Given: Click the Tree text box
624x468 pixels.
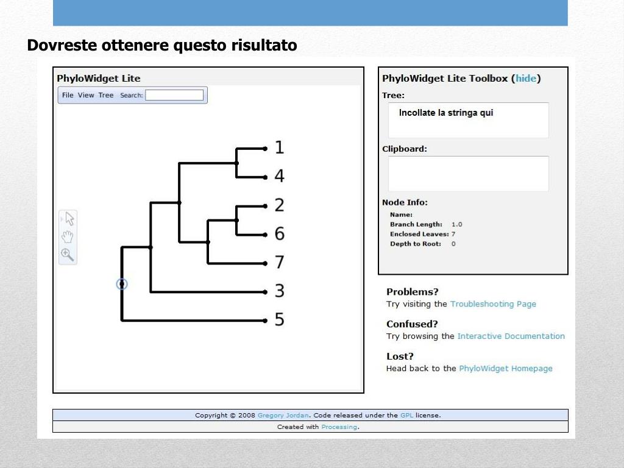Looking at the screenshot, I should pyautogui.click(x=469, y=120).
